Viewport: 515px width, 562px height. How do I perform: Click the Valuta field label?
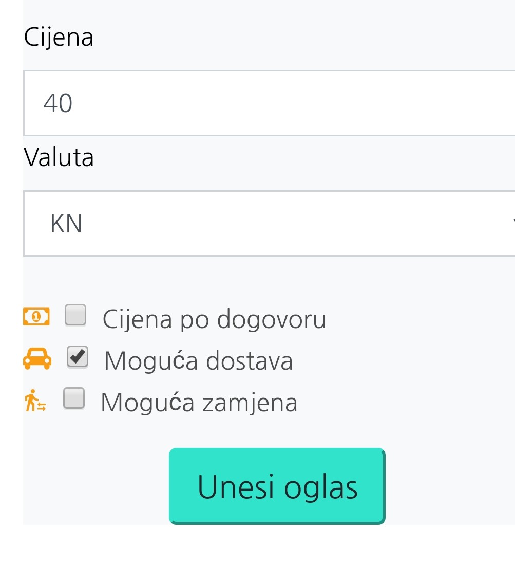click(x=59, y=157)
